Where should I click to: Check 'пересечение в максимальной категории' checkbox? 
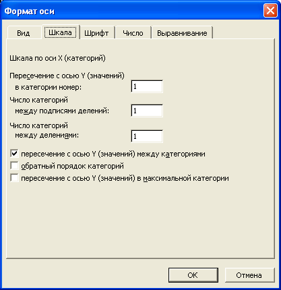click(x=14, y=178)
